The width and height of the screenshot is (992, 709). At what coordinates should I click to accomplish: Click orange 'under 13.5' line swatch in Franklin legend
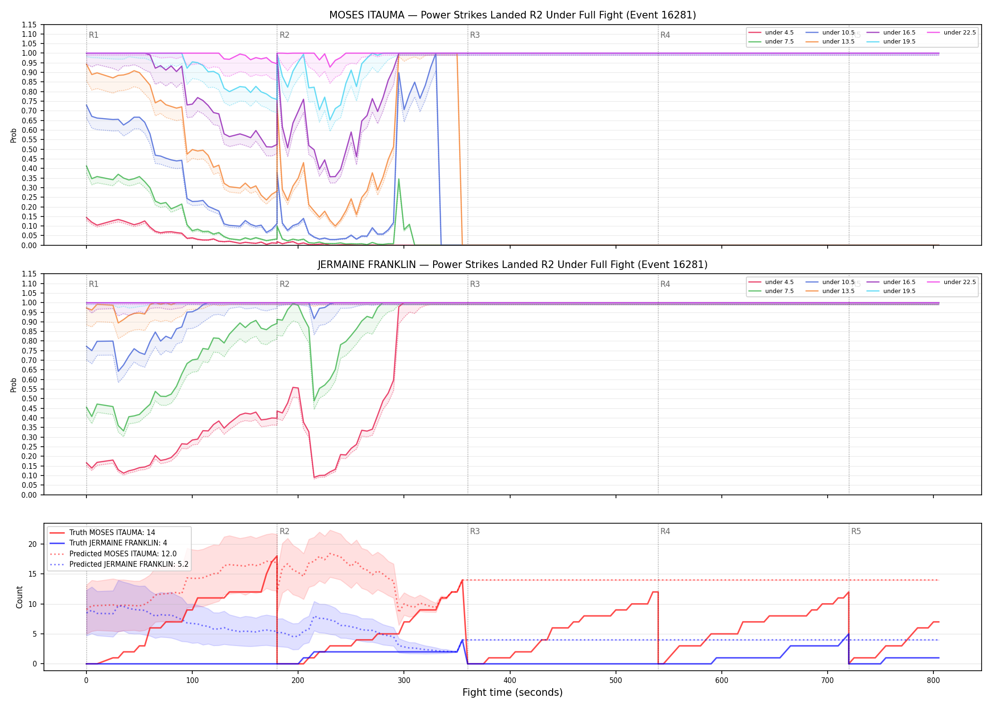tap(812, 291)
